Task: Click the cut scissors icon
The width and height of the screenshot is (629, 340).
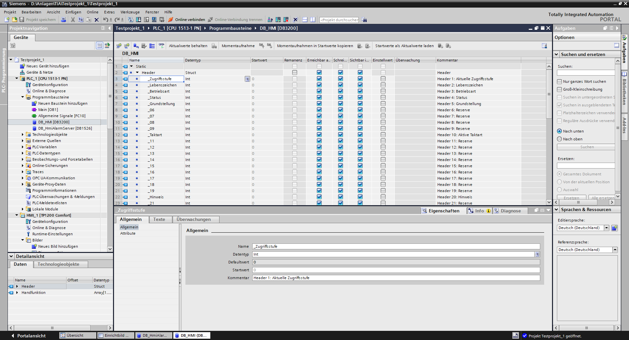Action: pos(73,20)
